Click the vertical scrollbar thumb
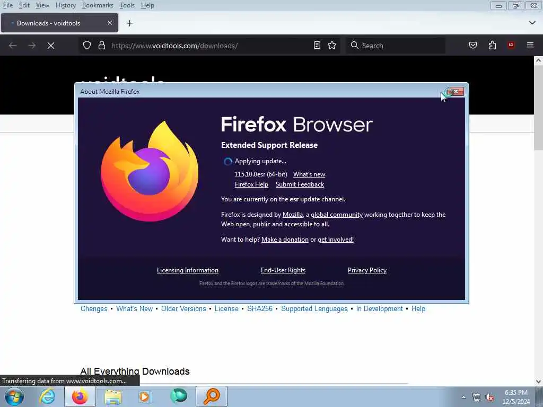The height and width of the screenshot is (407, 543). 539,108
